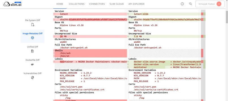Select Vulnerabilities Diff label

click(x=33, y=73)
